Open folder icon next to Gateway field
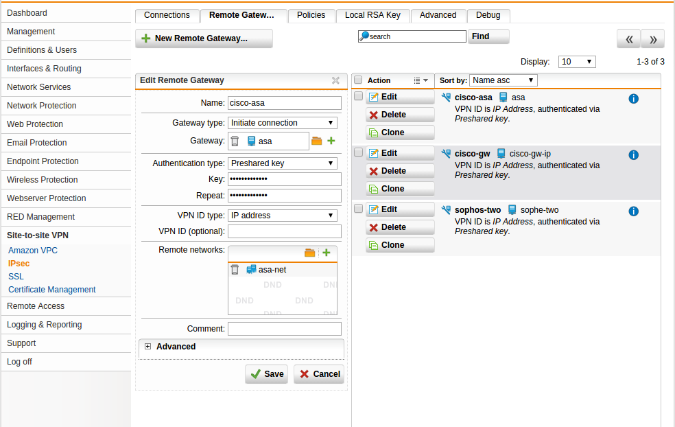The image size is (675, 427). [x=316, y=141]
